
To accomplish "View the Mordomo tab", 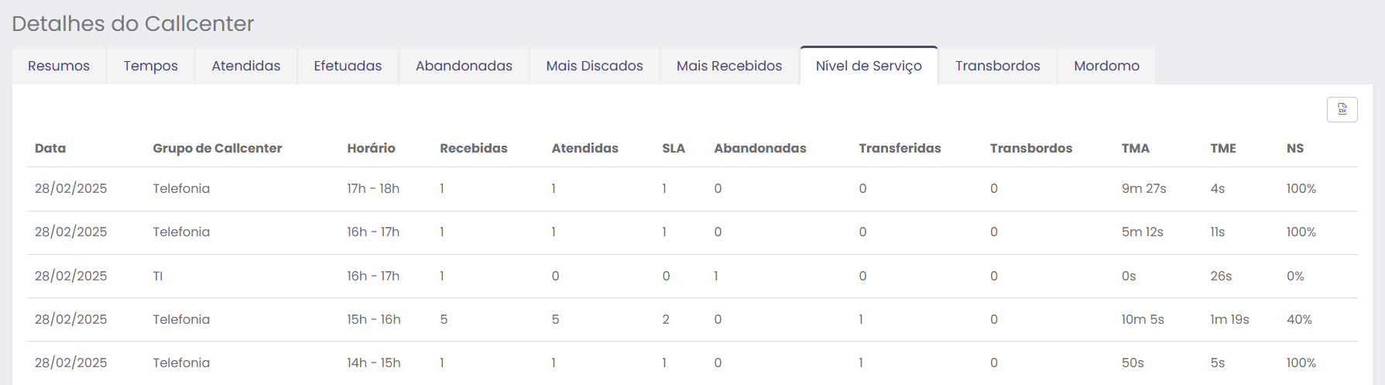I will [x=1106, y=67].
